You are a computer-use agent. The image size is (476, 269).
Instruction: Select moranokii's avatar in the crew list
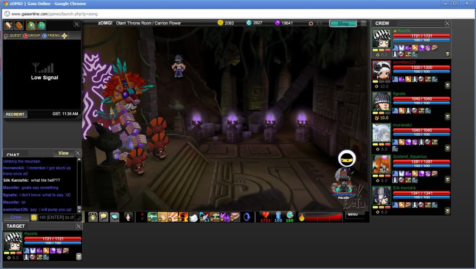tap(382, 133)
